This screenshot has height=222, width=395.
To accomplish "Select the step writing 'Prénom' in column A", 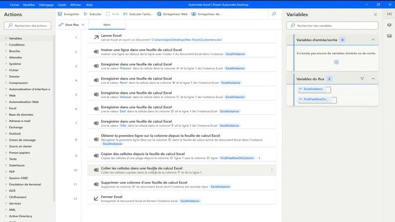I will pyautogui.click(x=182, y=66).
